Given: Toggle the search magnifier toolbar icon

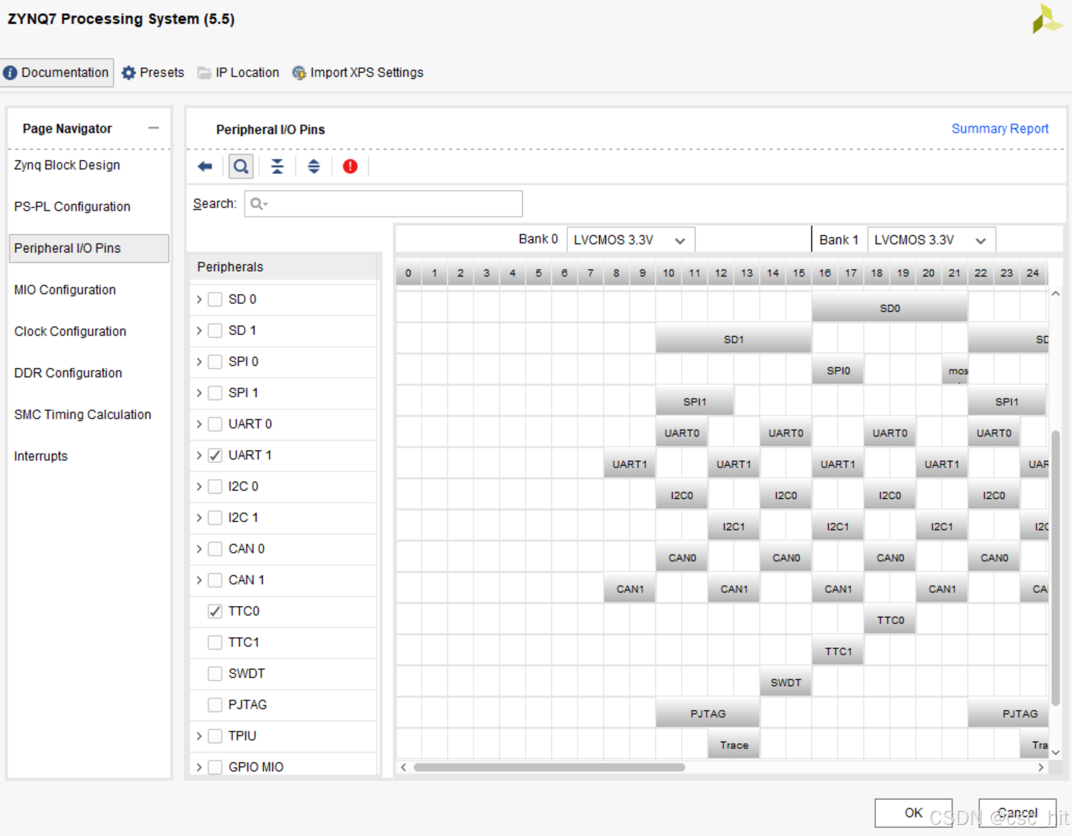Looking at the screenshot, I should tap(241, 166).
